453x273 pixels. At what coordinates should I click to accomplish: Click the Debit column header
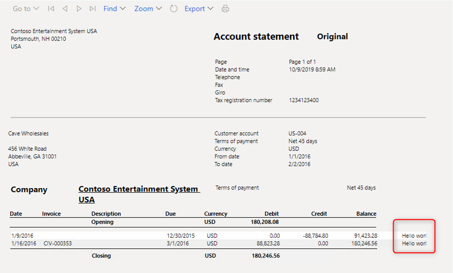point(272,214)
